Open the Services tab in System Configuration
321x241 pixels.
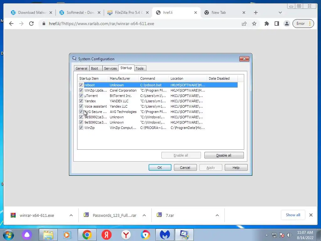pos(110,68)
